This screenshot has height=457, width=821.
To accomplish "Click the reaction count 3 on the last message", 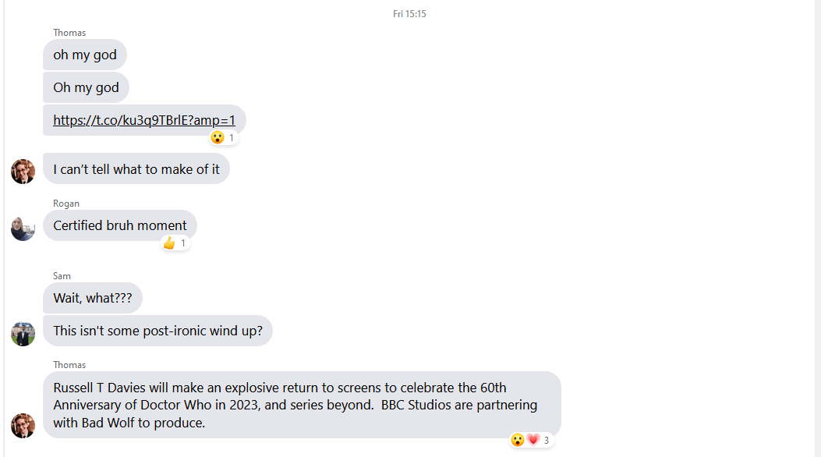I will [x=547, y=441].
